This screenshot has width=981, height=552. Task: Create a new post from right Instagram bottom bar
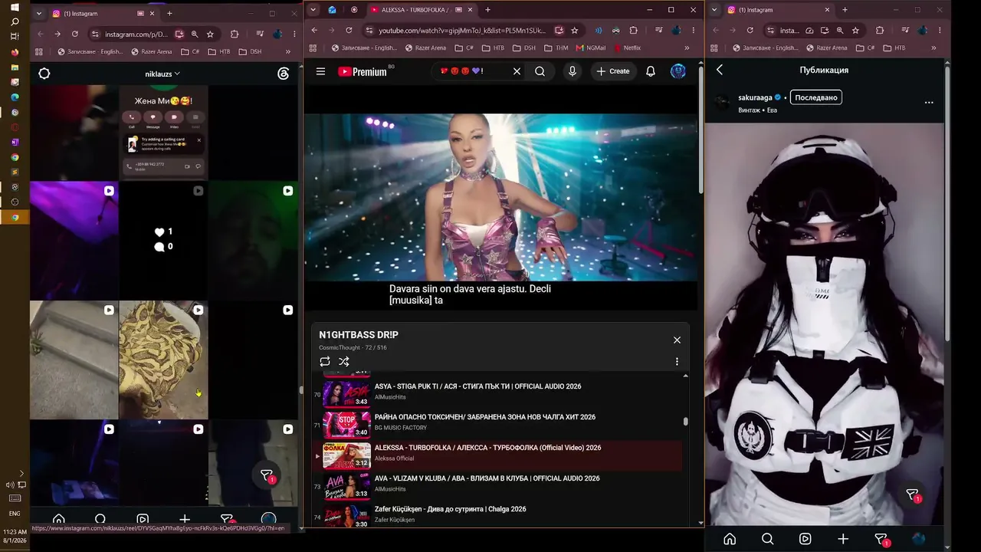coord(843,539)
